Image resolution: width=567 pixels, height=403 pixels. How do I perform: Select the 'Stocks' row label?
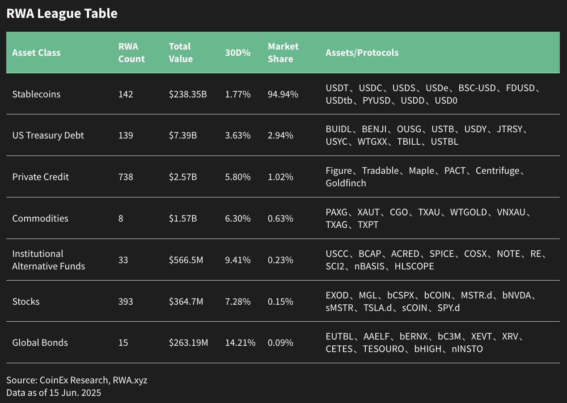point(26,302)
